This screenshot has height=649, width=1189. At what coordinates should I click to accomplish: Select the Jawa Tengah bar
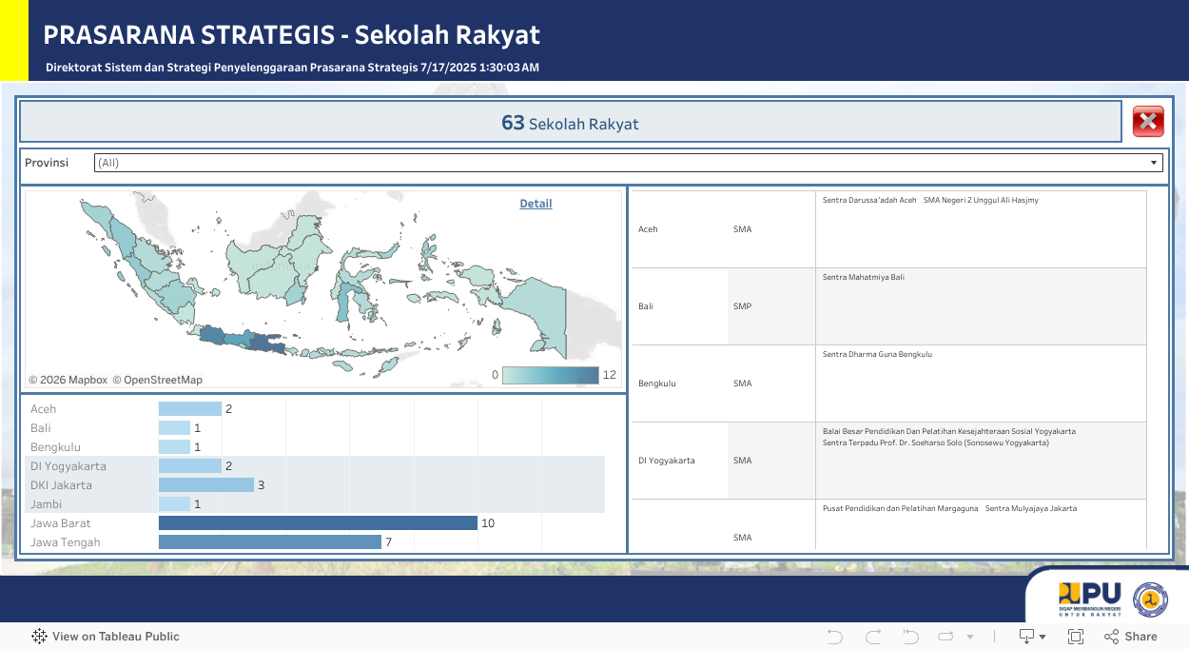tap(269, 542)
